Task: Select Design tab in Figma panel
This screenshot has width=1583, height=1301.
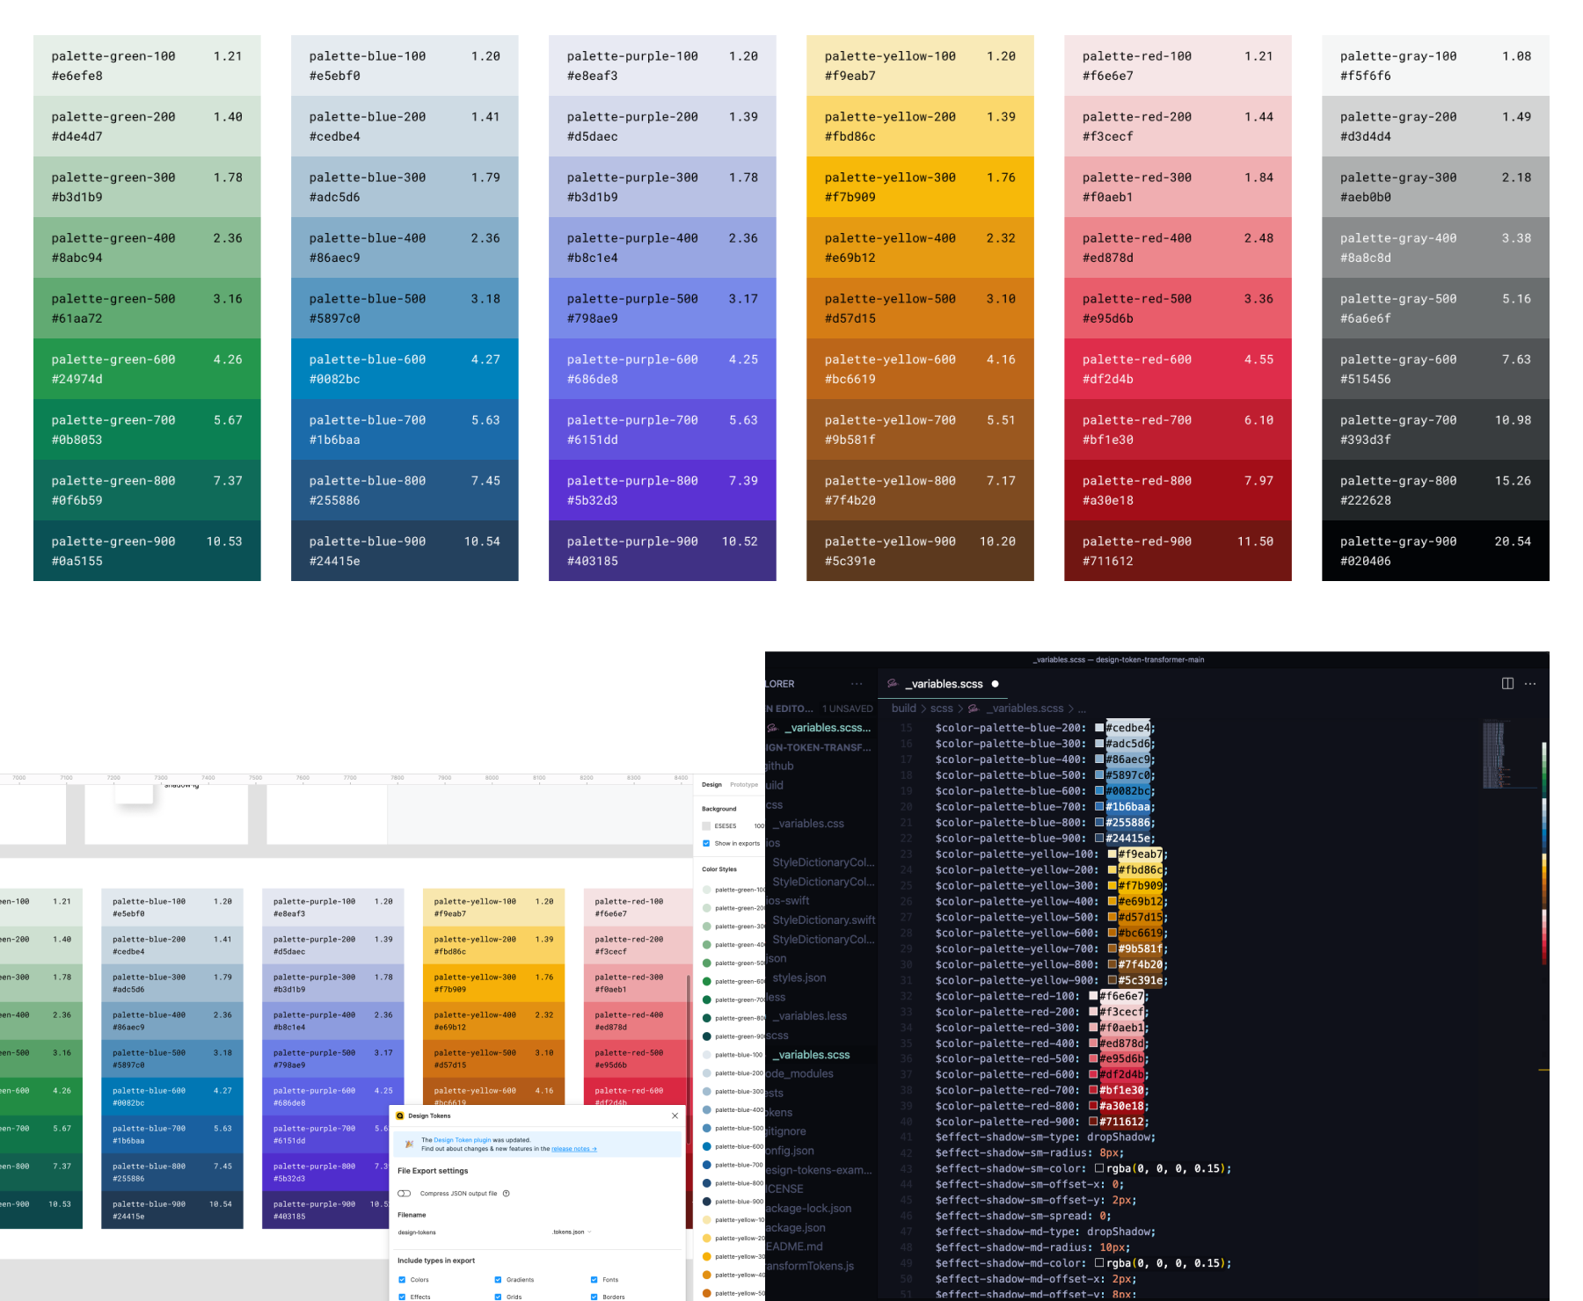Action: 711,785
